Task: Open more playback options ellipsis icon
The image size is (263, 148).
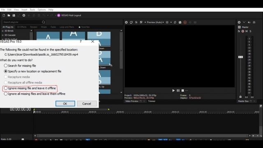Action: (x=187, y=90)
